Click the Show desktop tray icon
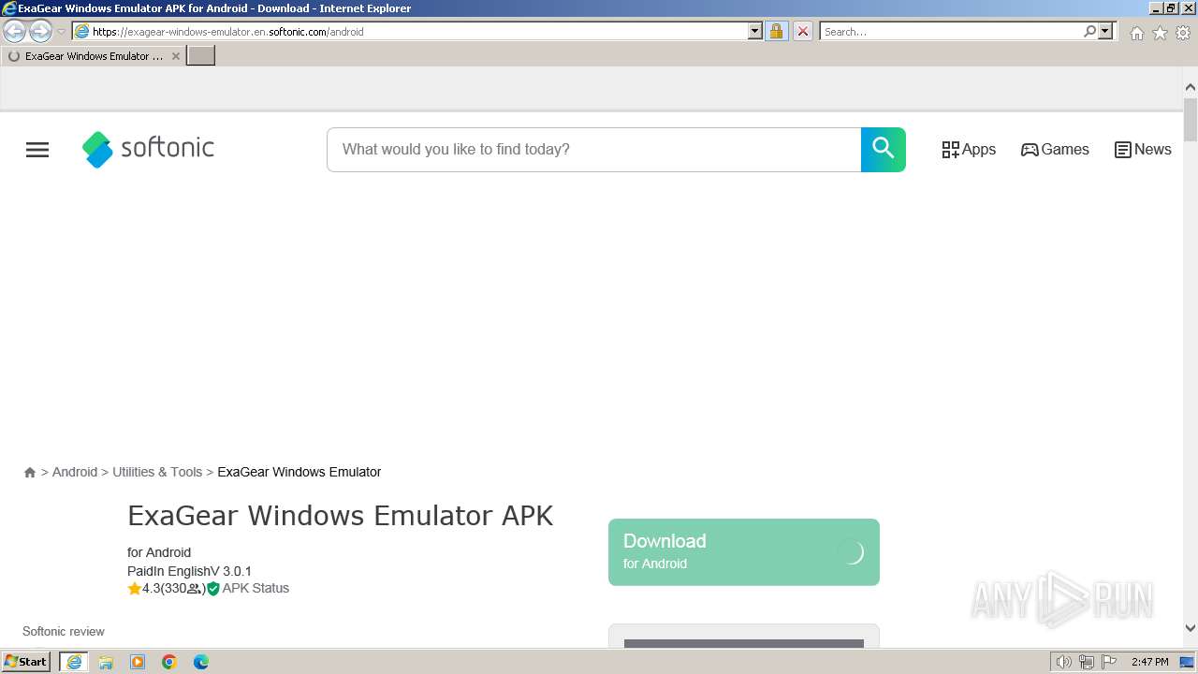The width and height of the screenshot is (1198, 674). tap(1187, 662)
